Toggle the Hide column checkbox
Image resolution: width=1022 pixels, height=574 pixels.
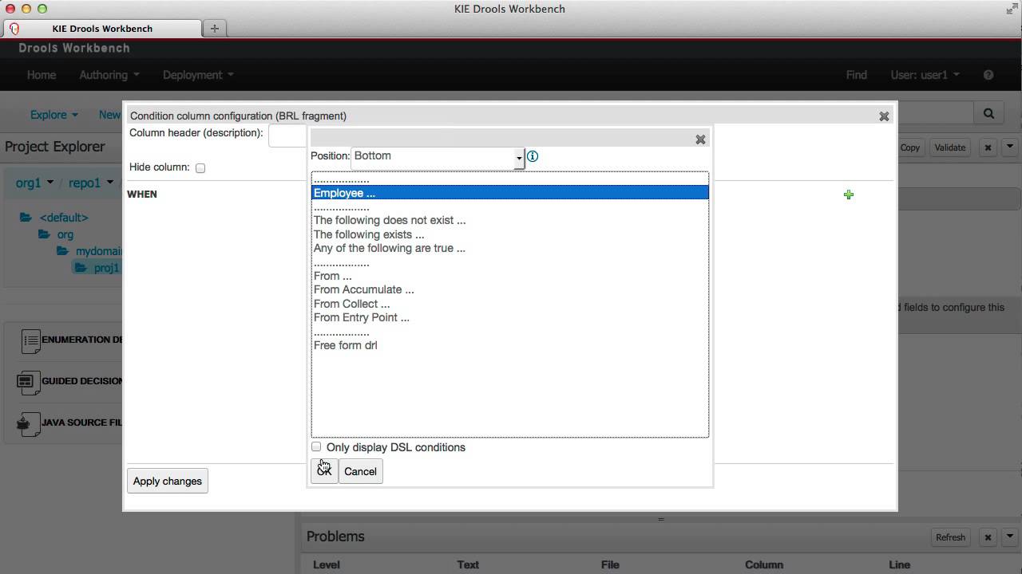pos(200,168)
